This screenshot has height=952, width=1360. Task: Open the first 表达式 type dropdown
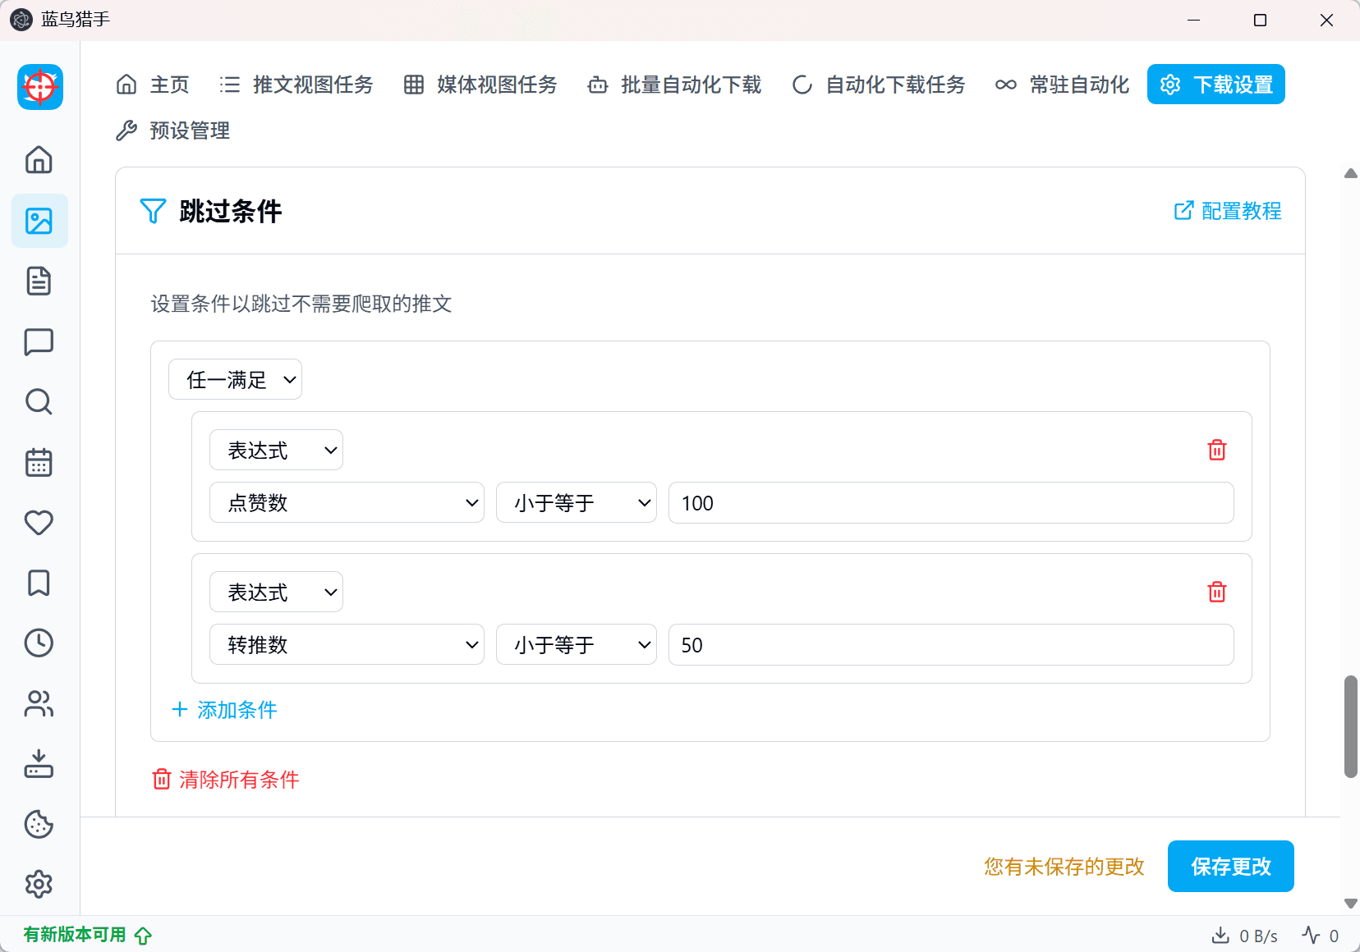click(276, 450)
